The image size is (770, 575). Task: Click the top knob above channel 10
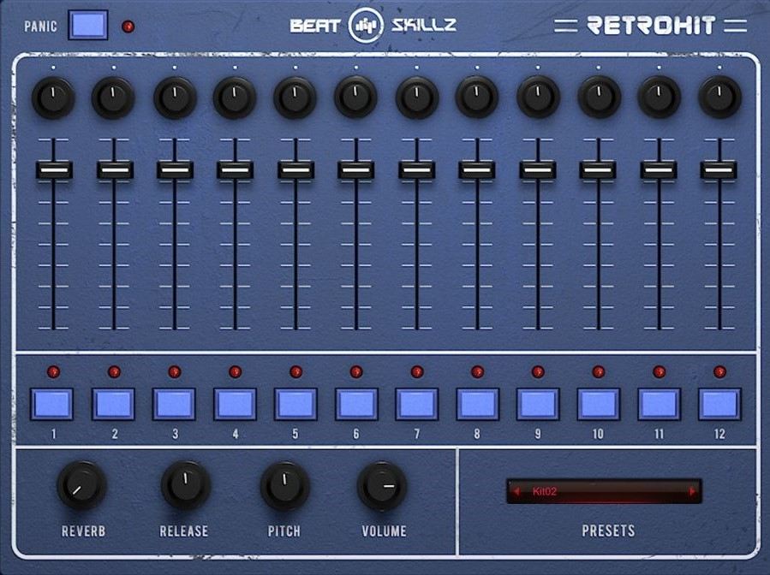[x=599, y=98]
